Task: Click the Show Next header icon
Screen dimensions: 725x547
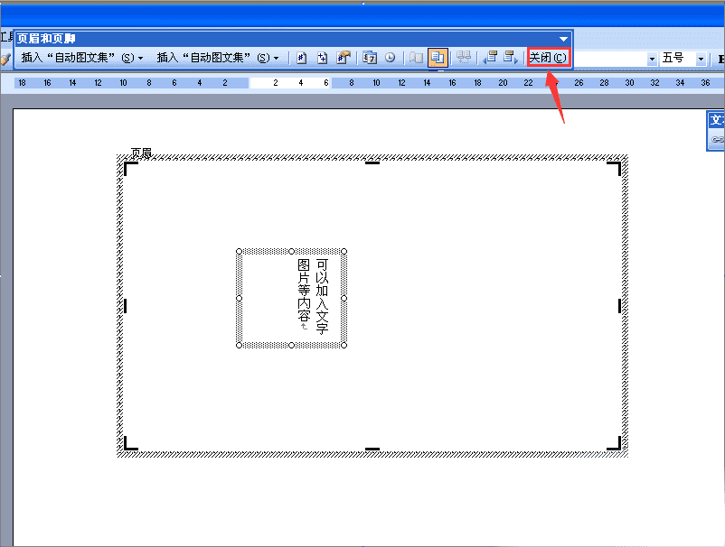Action: click(x=511, y=57)
